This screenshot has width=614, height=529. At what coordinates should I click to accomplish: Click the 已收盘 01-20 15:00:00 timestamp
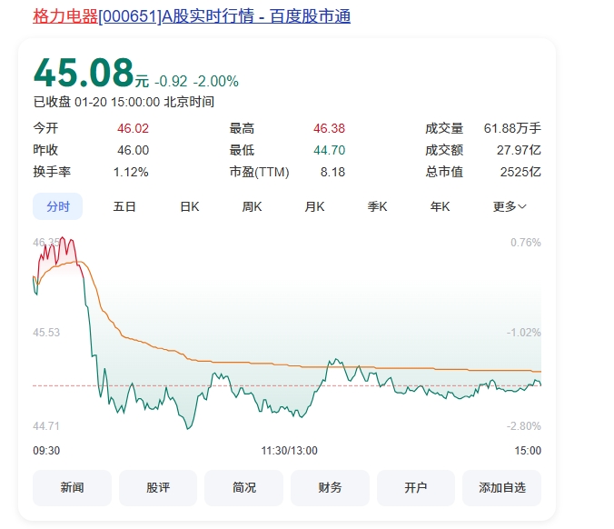[x=124, y=102]
